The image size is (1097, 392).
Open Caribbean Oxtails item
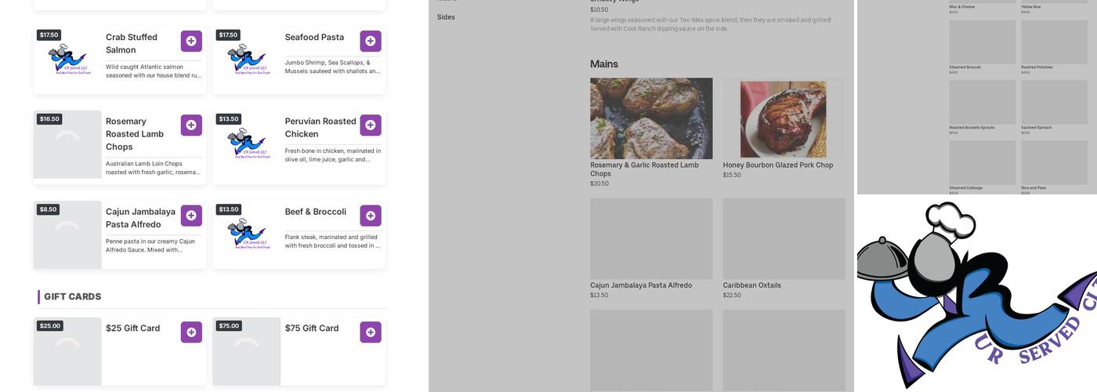(784, 239)
